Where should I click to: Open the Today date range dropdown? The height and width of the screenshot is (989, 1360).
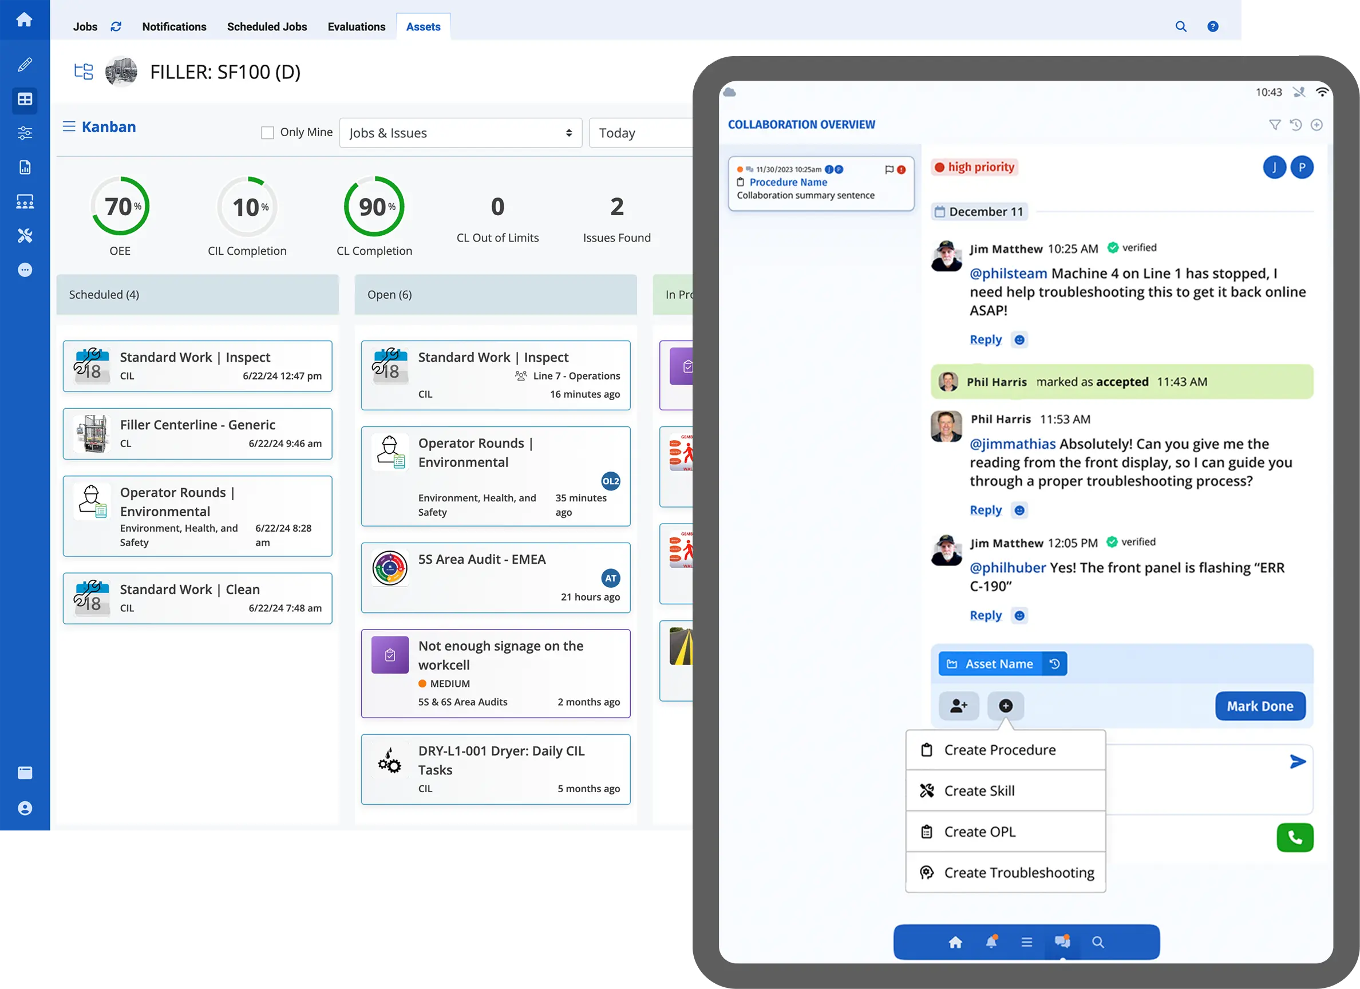click(x=641, y=133)
